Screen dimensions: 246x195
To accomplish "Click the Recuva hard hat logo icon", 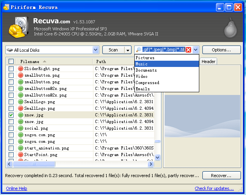I will tap(17, 28).
